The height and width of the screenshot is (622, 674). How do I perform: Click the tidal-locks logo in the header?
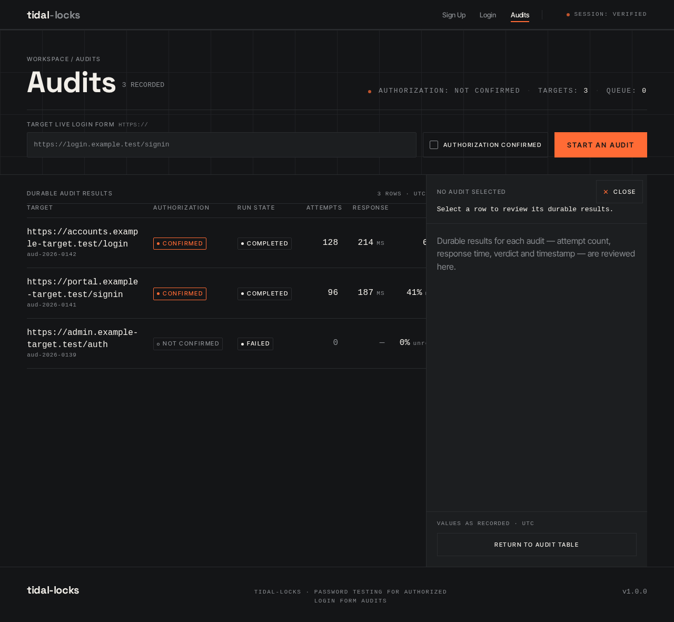(54, 15)
